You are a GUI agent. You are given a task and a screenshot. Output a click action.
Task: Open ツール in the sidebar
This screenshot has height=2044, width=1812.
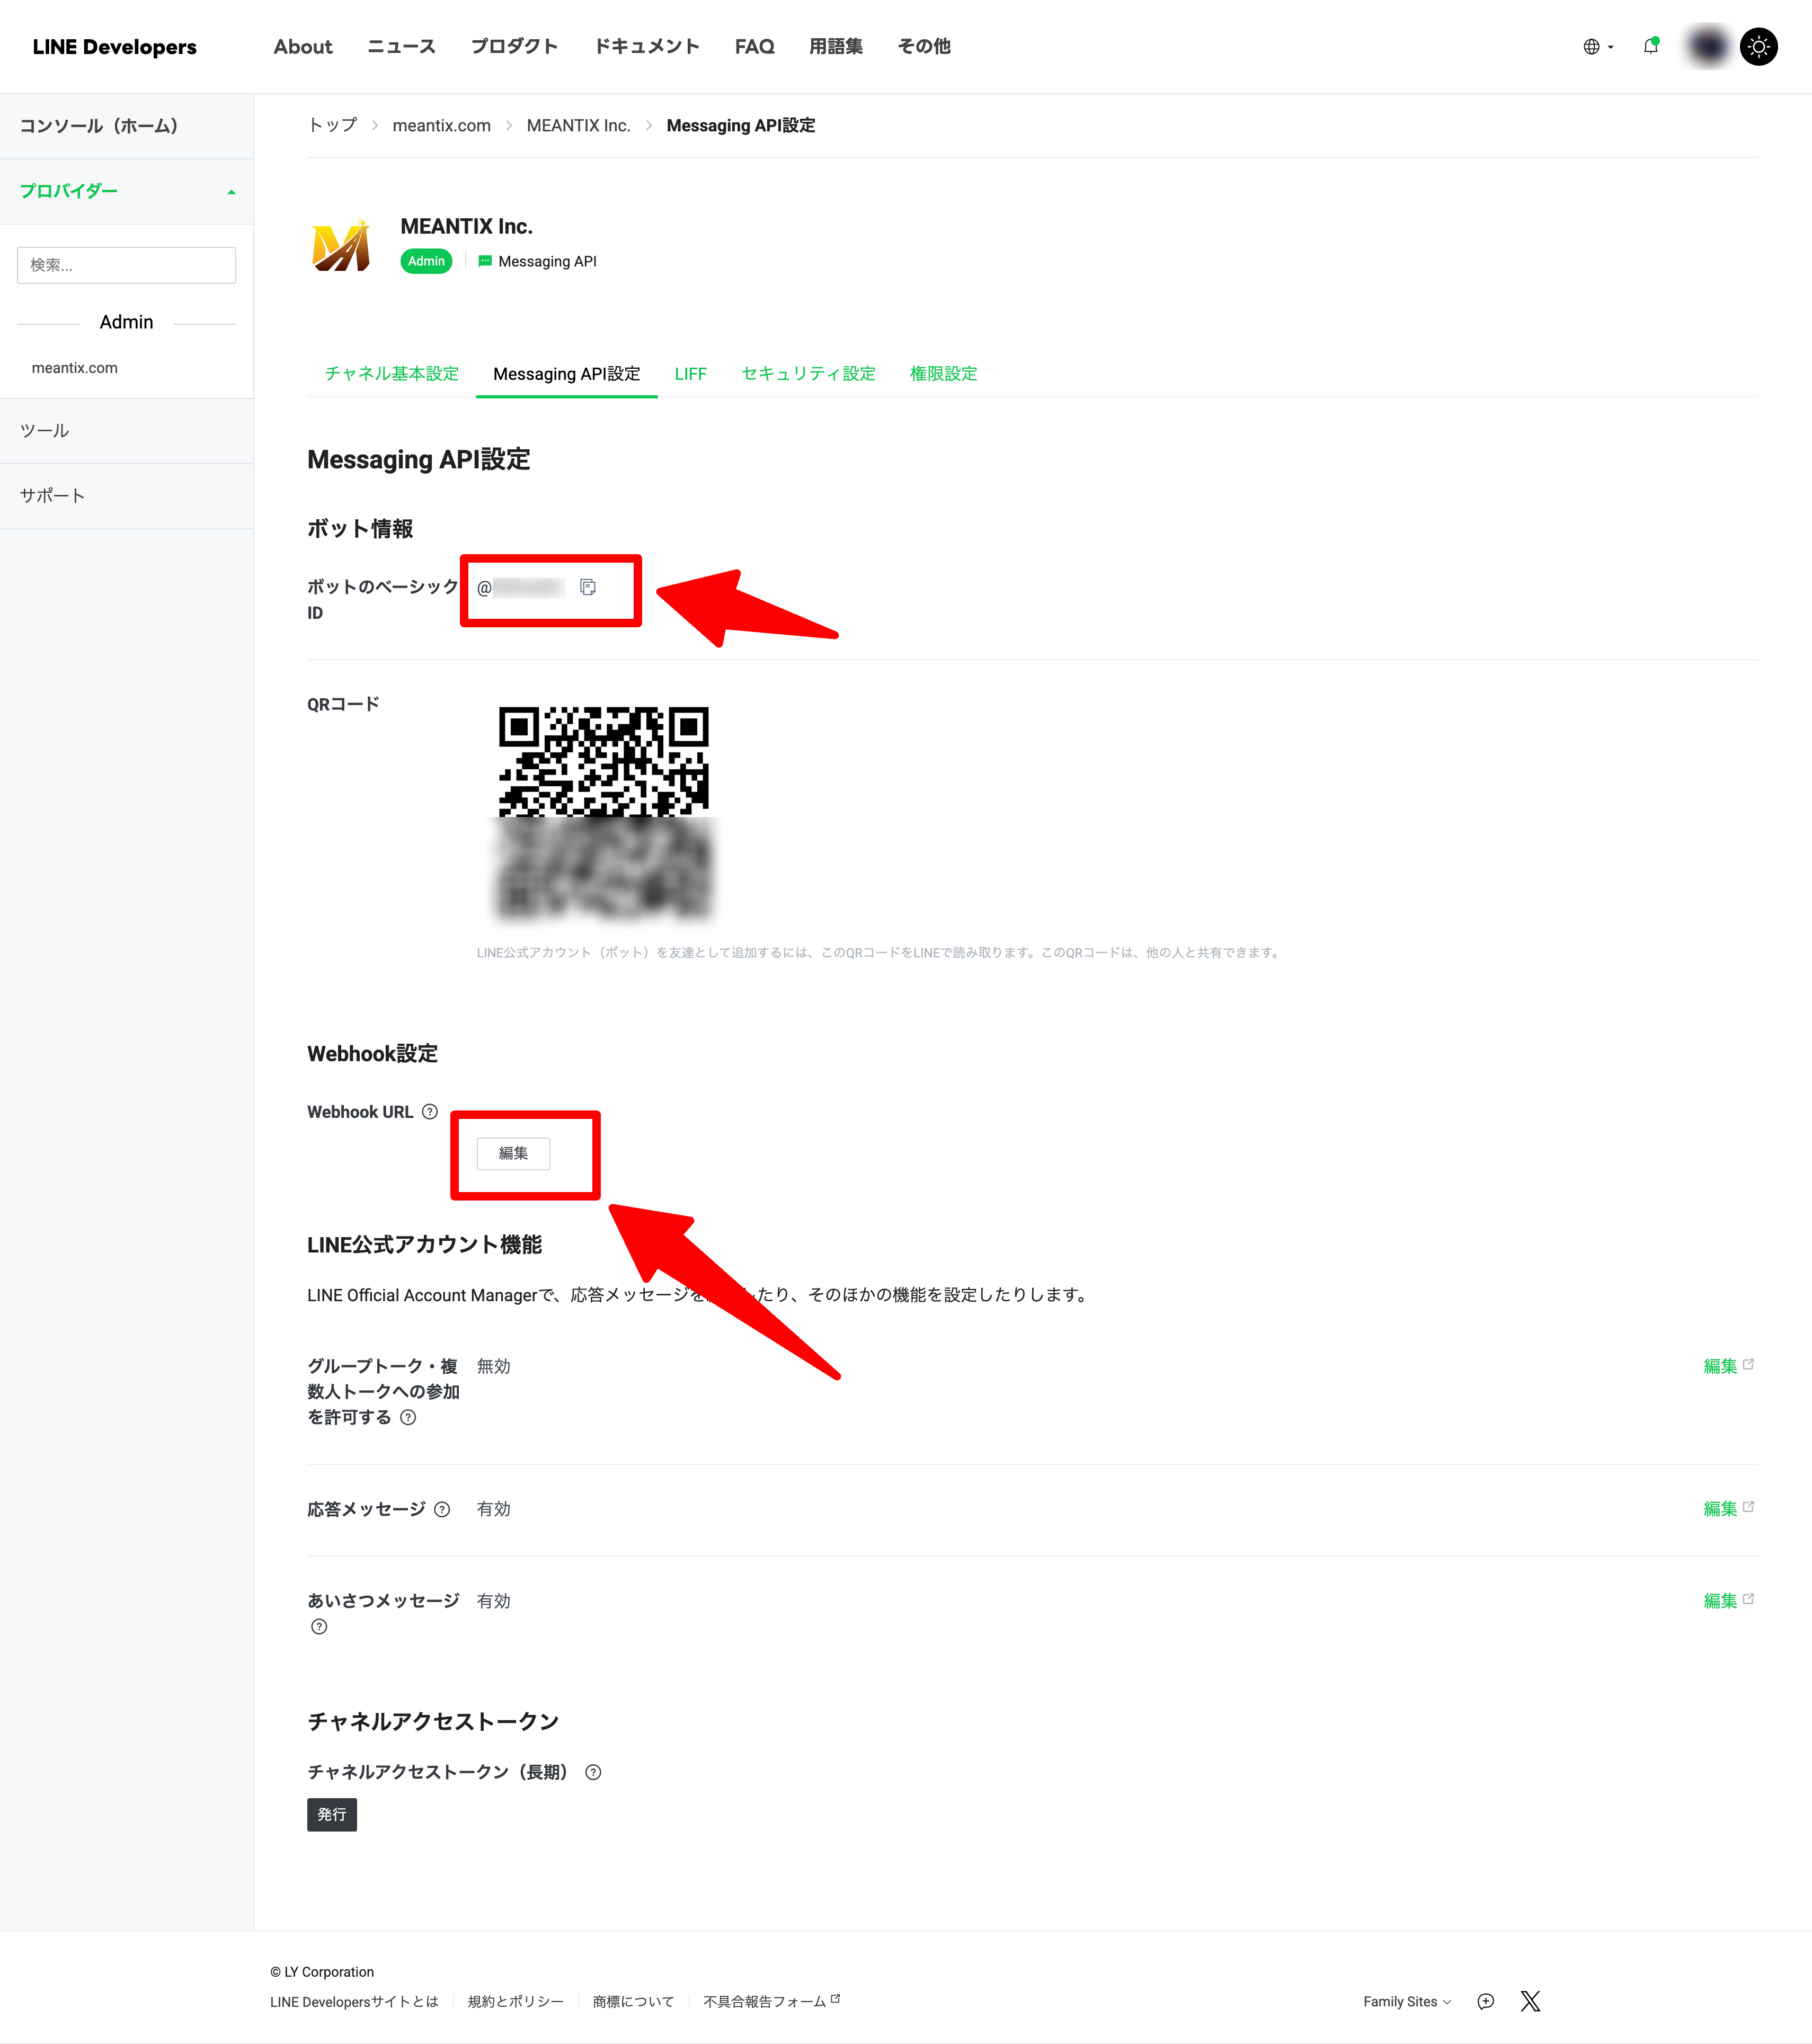(x=126, y=431)
